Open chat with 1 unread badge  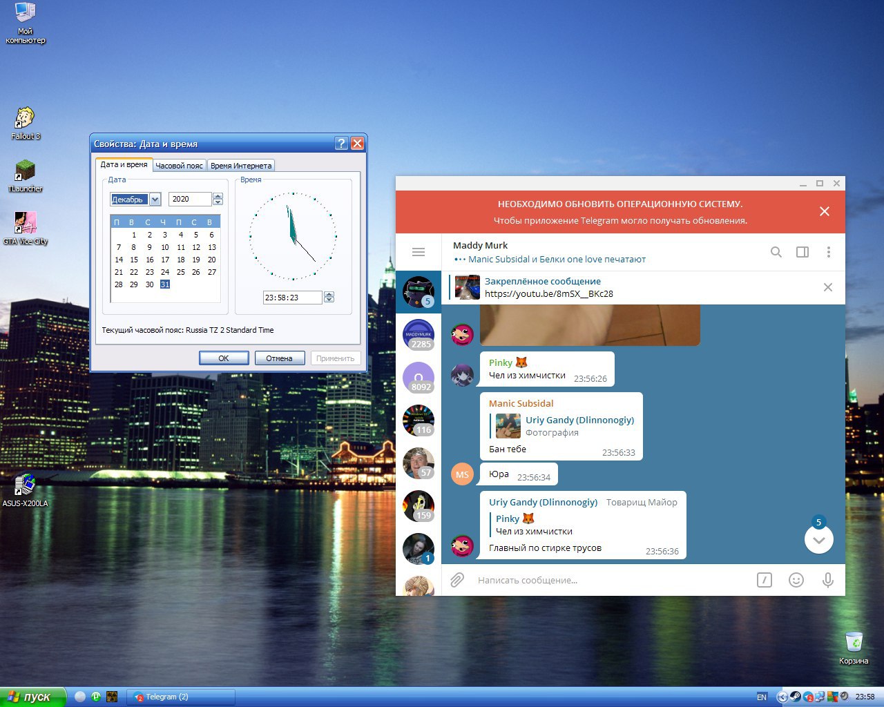[x=419, y=549]
